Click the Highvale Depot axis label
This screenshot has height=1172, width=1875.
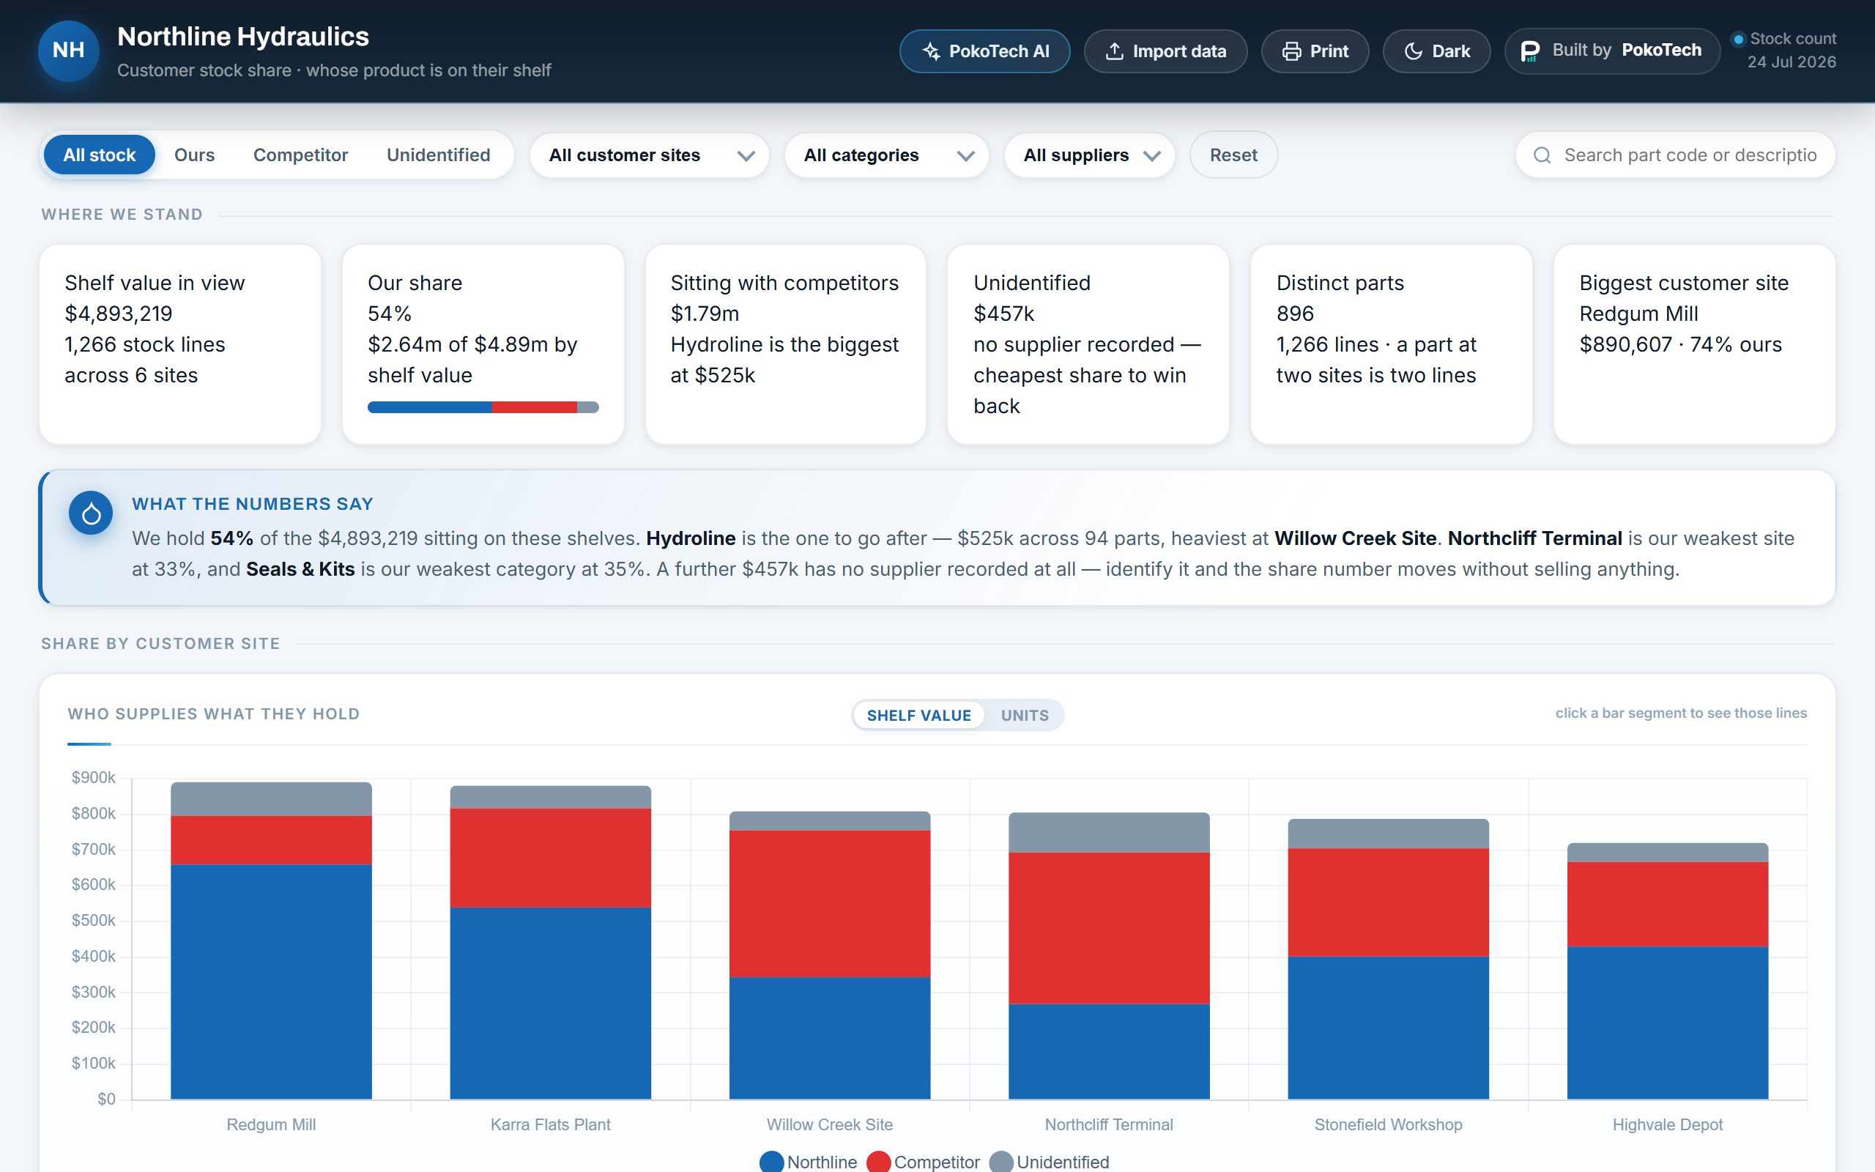click(x=1667, y=1124)
